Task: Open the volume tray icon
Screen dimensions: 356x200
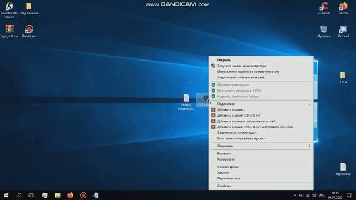Action: click(x=314, y=195)
